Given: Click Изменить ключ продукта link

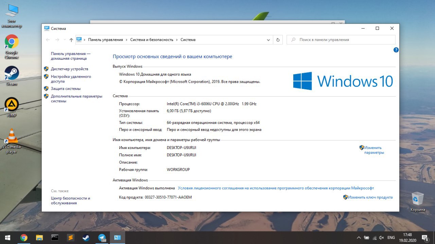Looking at the screenshot, I should click(370, 197).
